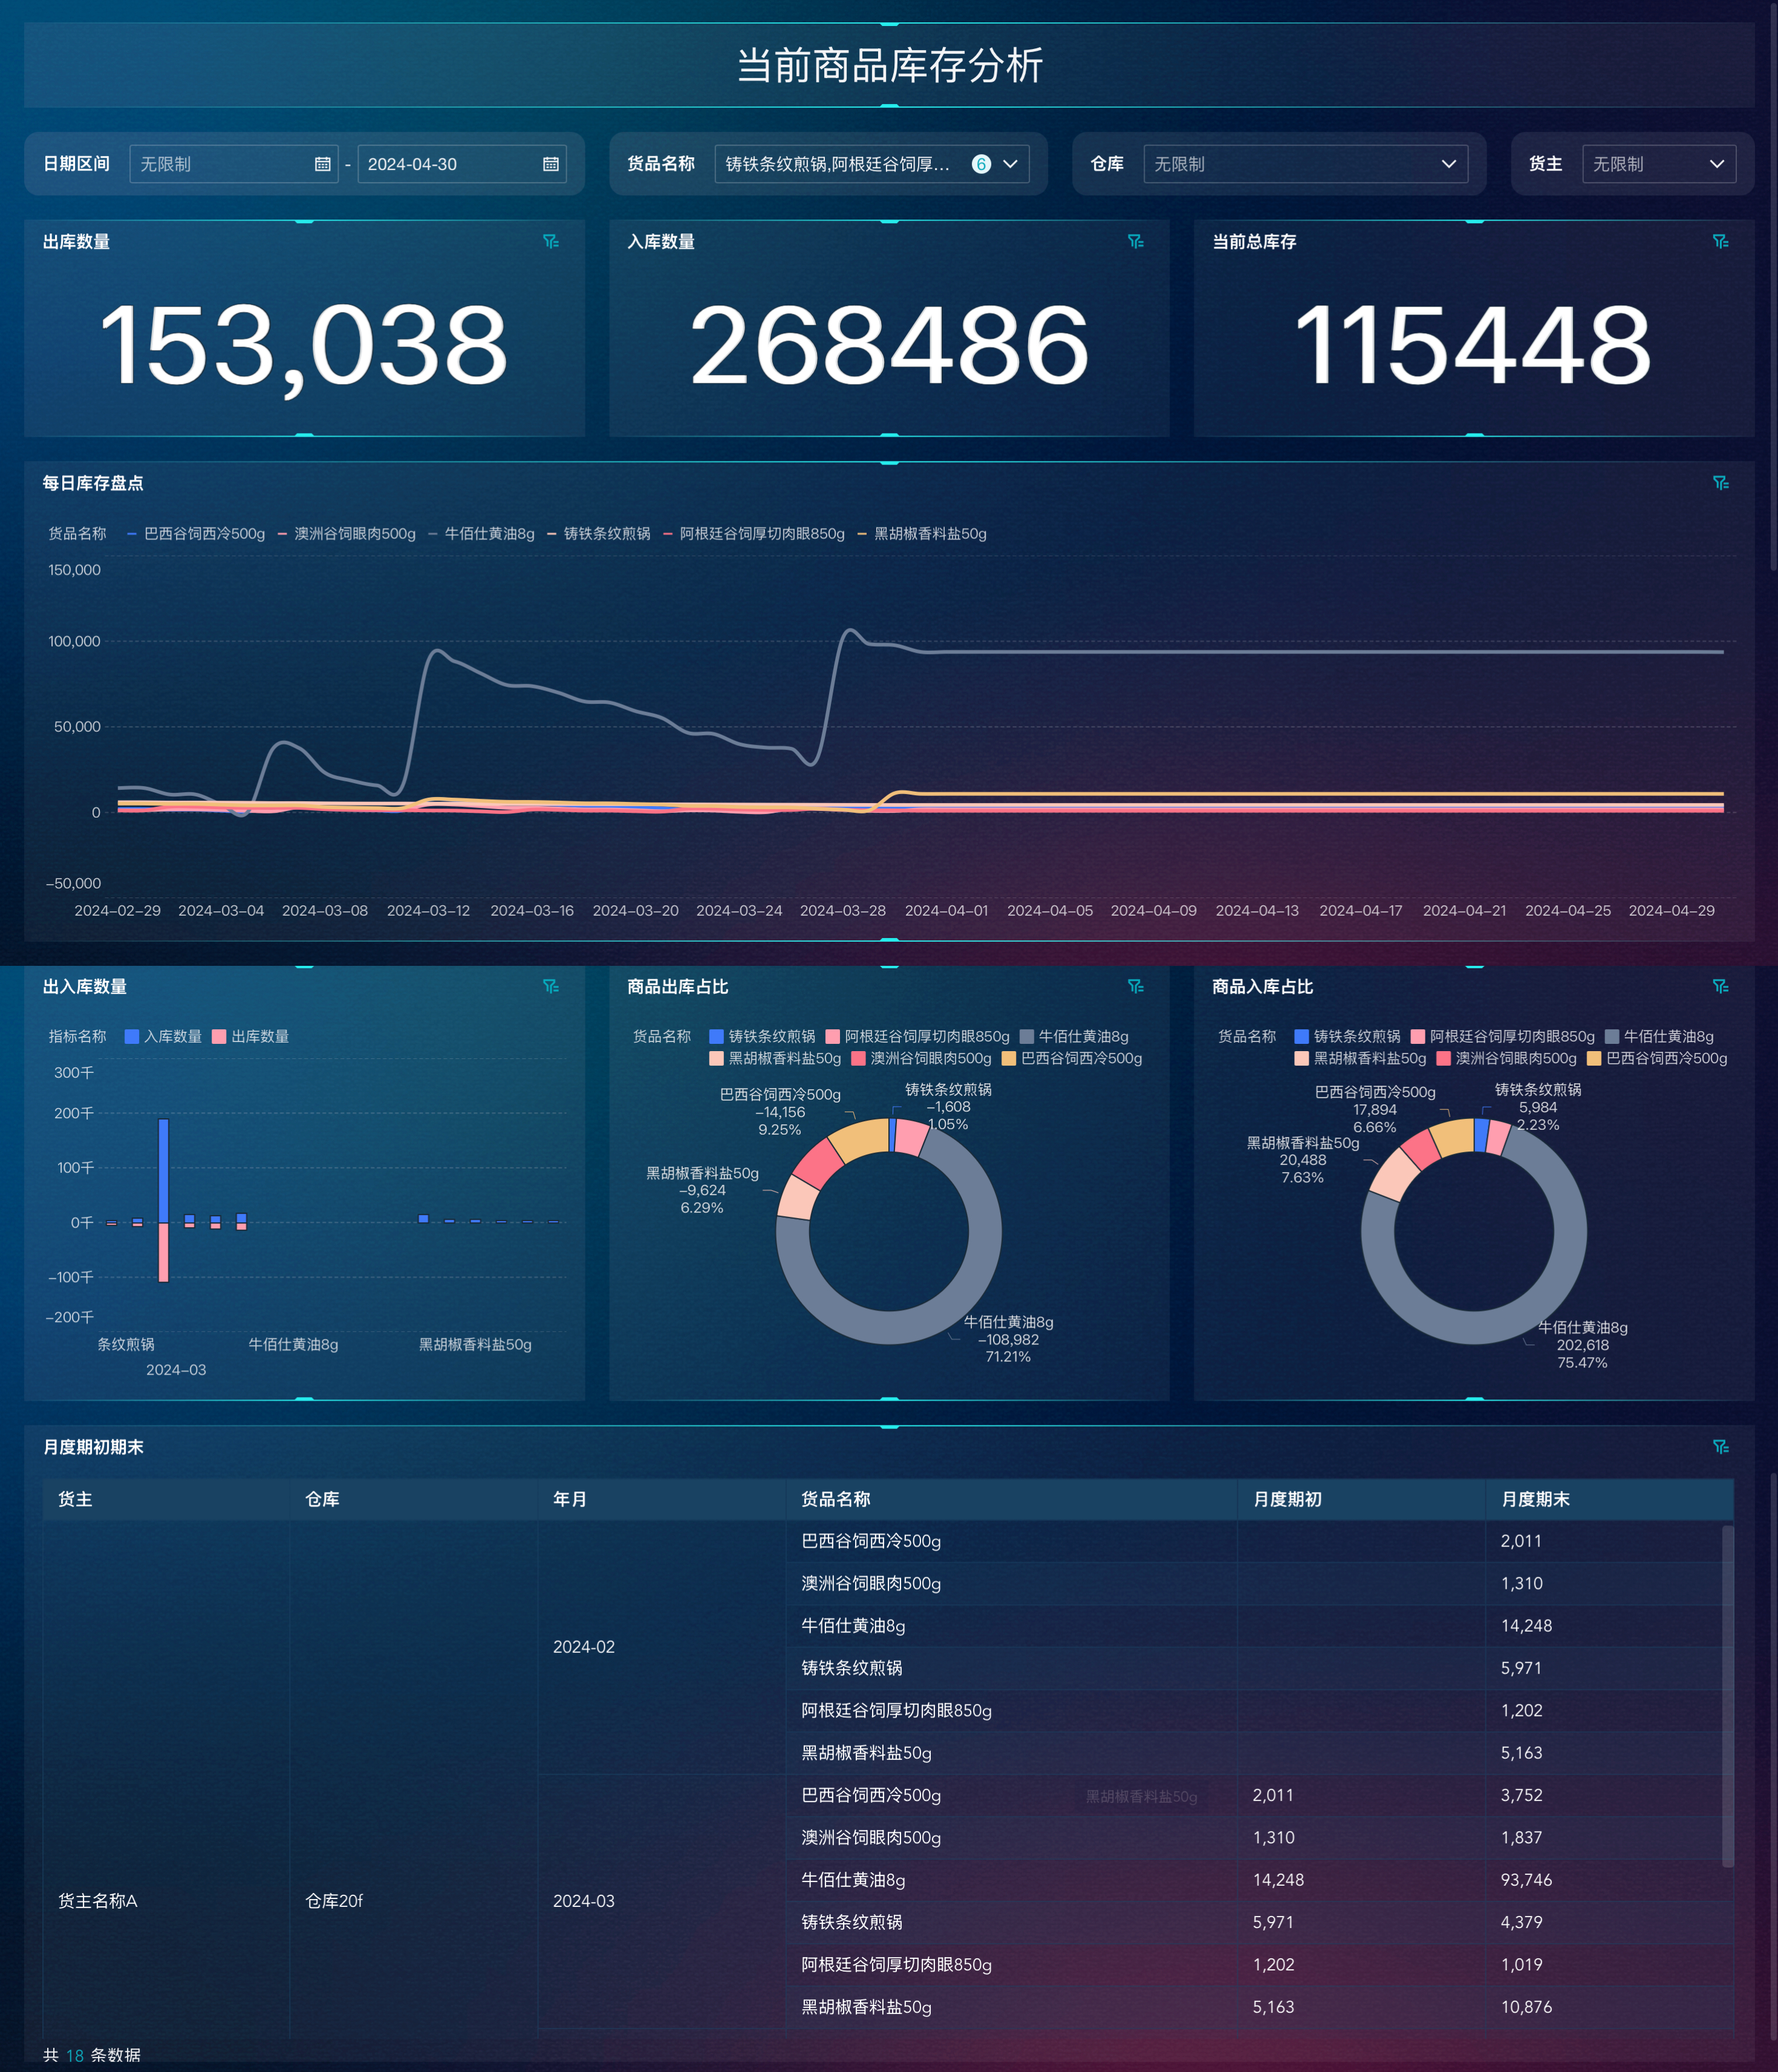Click filter icon on 当前总库存 card
The width and height of the screenshot is (1778, 2072).
[x=1720, y=241]
